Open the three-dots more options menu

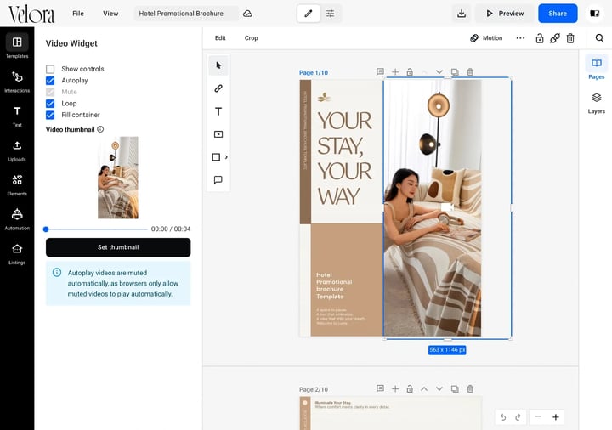coord(520,38)
